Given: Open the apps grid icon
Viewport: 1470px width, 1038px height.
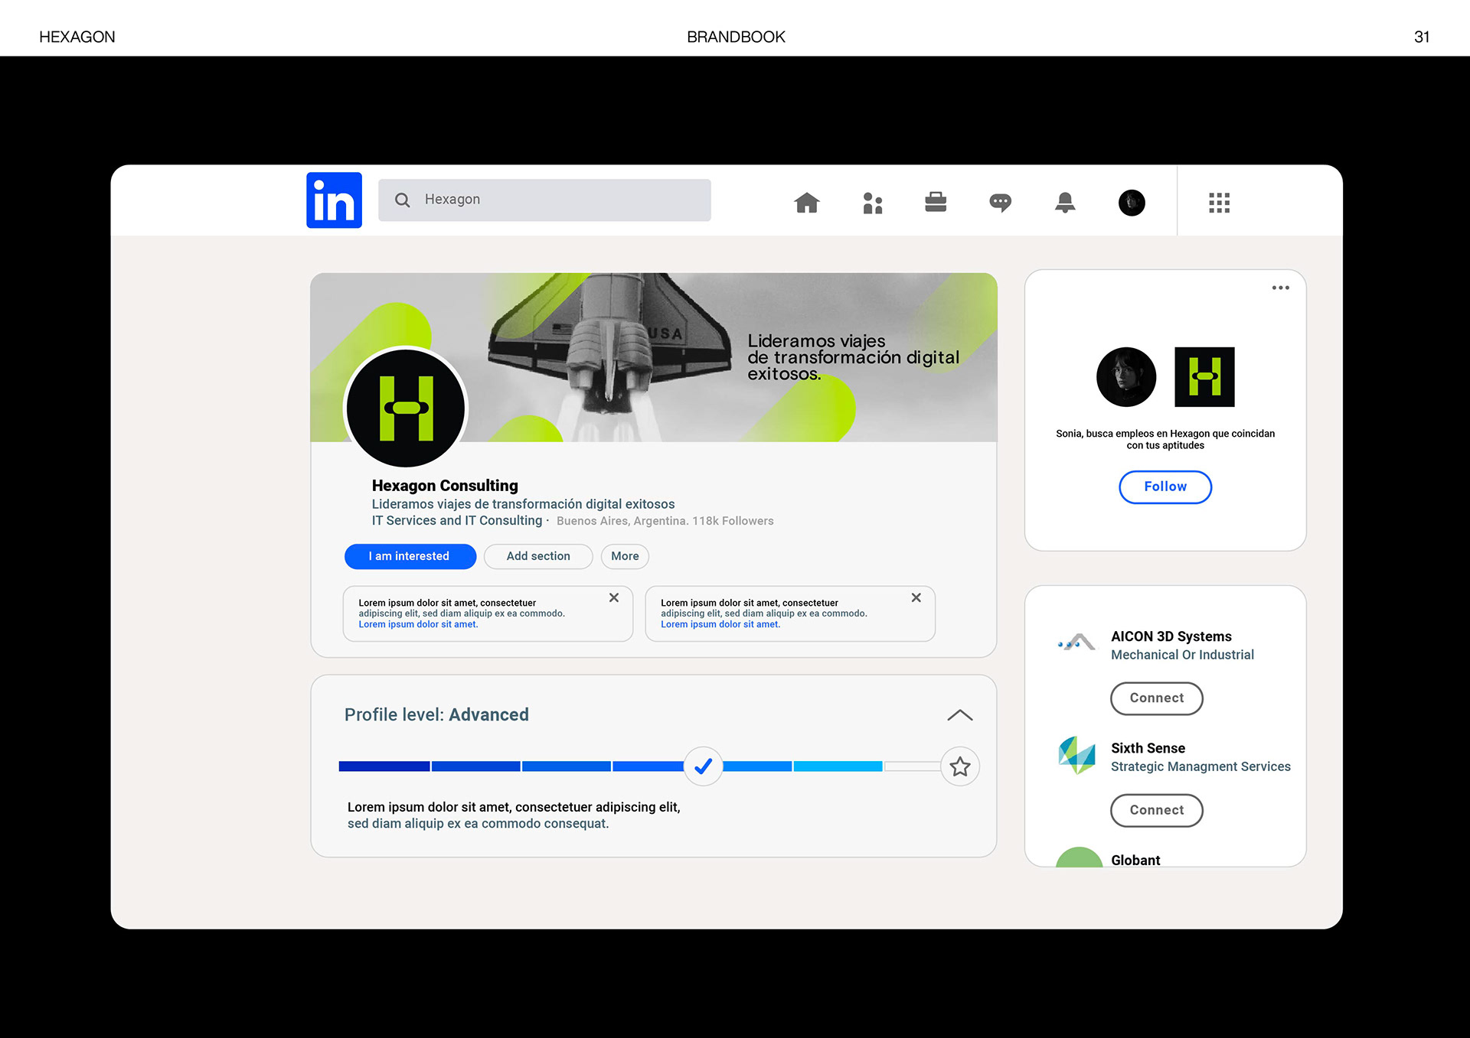Looking at the screenshot, I should (1219, 203).
